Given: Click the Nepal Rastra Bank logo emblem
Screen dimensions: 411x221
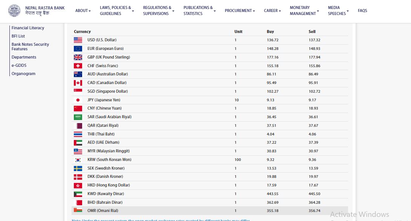Looking at the screenshot, I should tap(15, 11).
